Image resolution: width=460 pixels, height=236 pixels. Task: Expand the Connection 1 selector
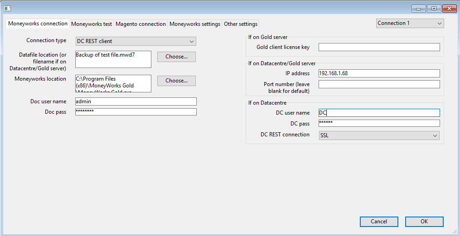tap(410, 23)
